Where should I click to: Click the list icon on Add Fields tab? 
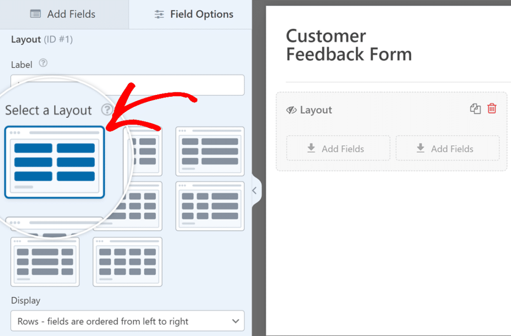(35, 14)
